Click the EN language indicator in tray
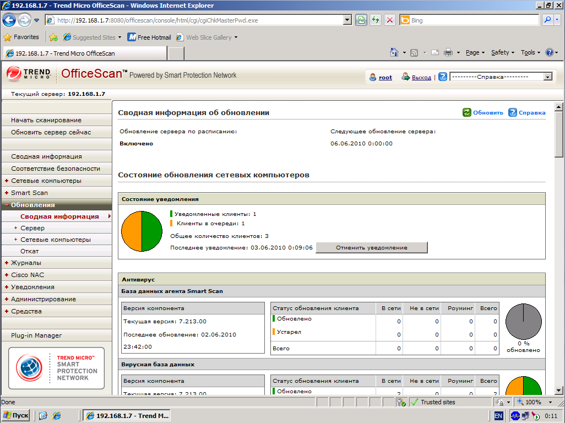565x423 pixels. pyautogui.click(x=498, y=416)
